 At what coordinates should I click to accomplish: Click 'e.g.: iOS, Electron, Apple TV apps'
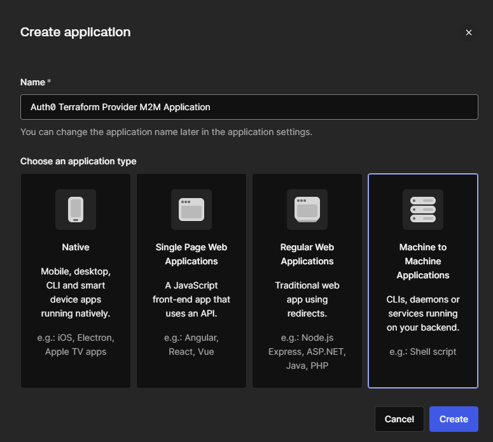coord(76,345)
